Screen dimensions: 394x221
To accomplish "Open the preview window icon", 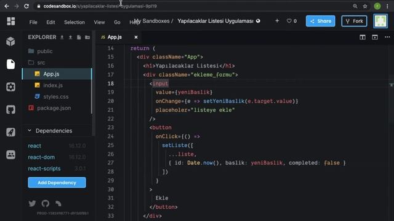I will coord(375,37).
